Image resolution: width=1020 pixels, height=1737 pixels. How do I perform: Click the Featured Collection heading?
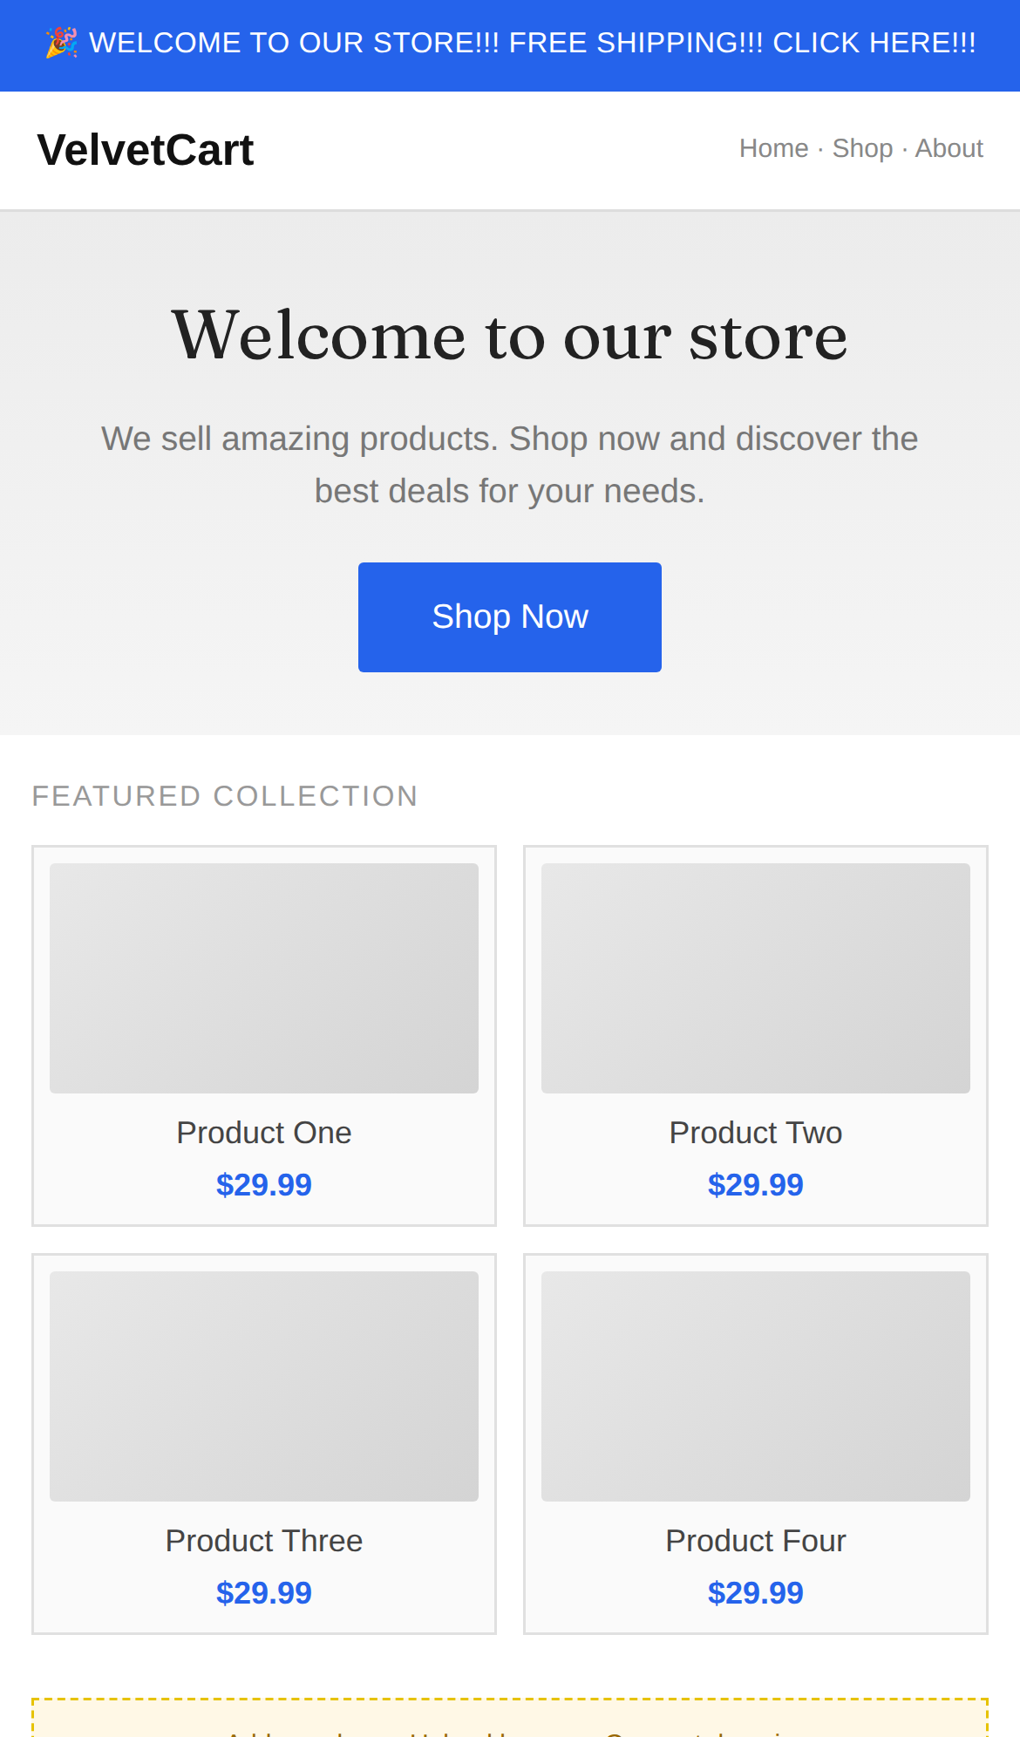tap(225, 796)
